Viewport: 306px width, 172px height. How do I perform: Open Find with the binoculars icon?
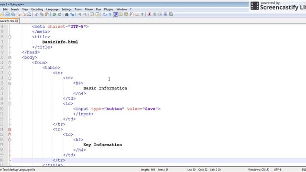(66, 14)
